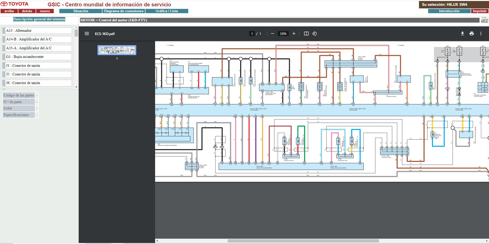Click the detrás button

coord(27,11)
